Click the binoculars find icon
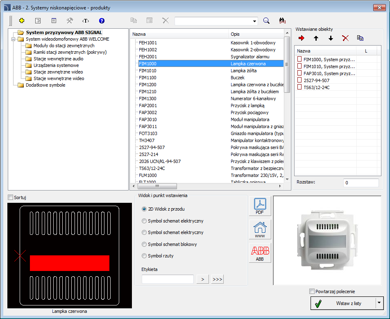 click(282, 21)
